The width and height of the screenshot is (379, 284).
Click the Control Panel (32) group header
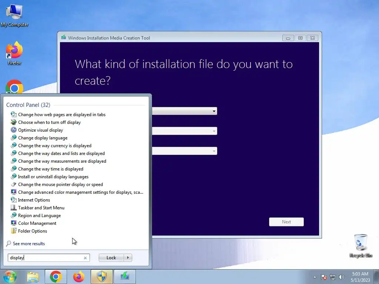pos(28,105)
